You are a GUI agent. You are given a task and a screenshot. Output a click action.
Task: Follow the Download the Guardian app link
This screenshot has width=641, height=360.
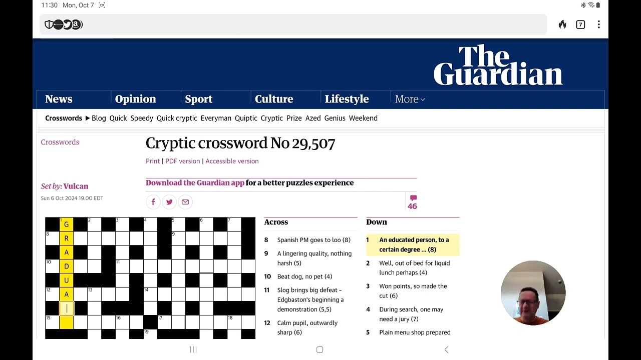[x=195, y=182]
